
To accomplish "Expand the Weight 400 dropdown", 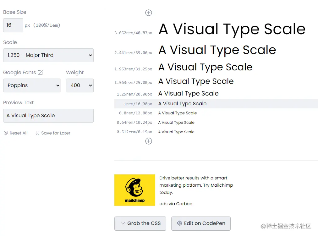I will (80, 85).
